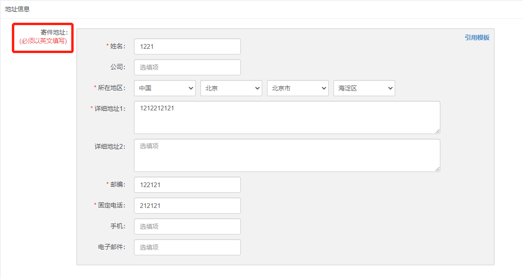Grab the resize handle of 详细地址1

coord(437,131)
